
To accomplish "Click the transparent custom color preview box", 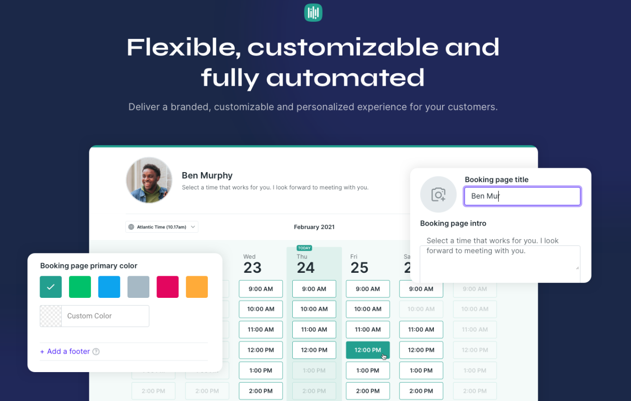I will pos(51,316).
